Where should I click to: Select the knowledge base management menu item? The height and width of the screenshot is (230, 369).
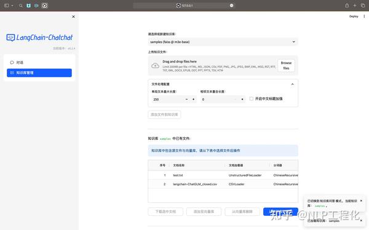click(39, 73)
